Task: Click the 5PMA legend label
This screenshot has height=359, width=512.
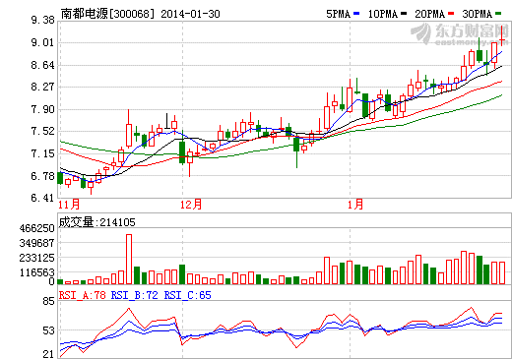Action: pos(338,14)
